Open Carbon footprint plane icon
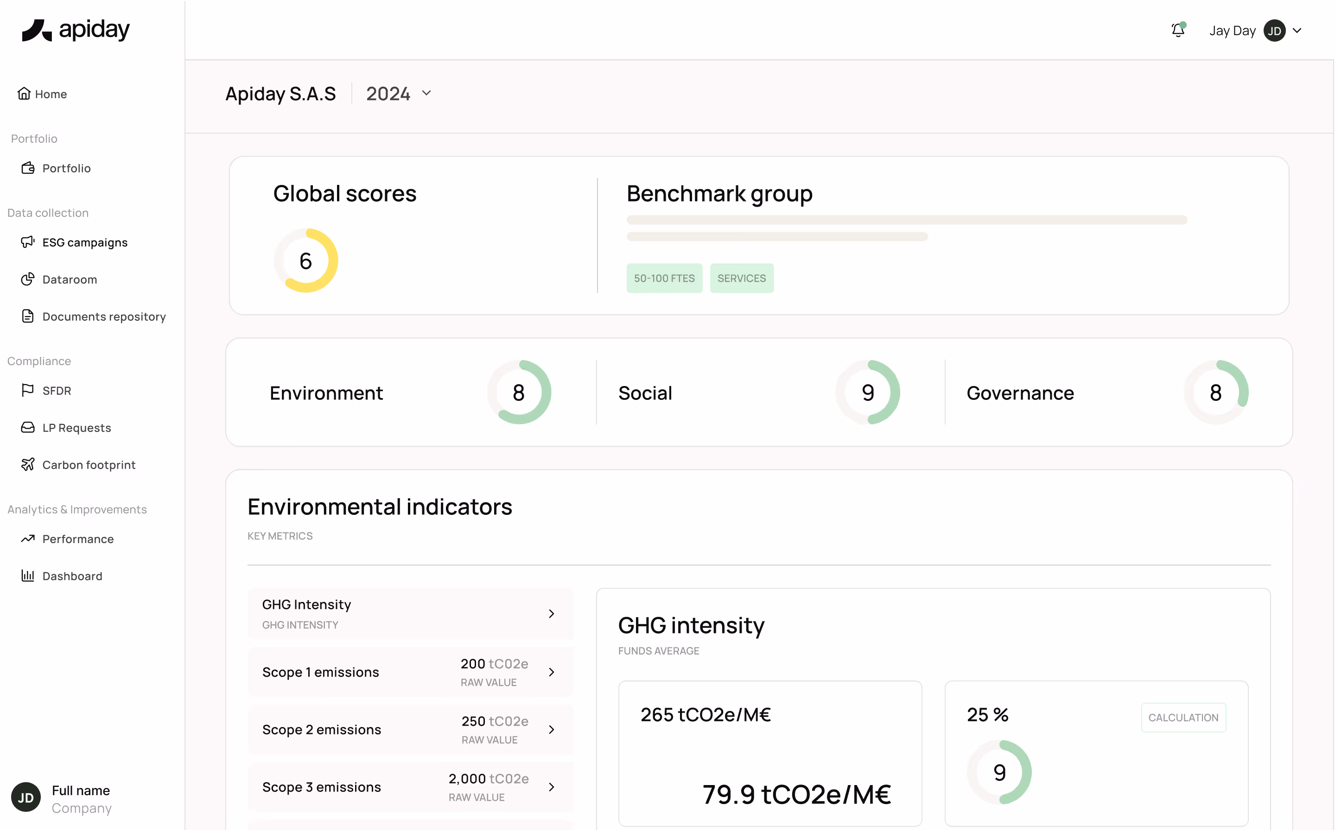Viewport: 1335px width, 830px height. click(x=27, y=464)
